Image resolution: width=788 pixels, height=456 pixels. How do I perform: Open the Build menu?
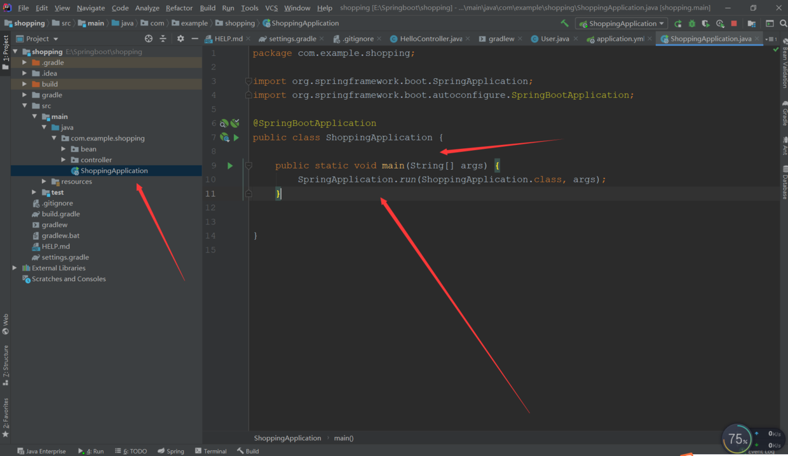208,8
